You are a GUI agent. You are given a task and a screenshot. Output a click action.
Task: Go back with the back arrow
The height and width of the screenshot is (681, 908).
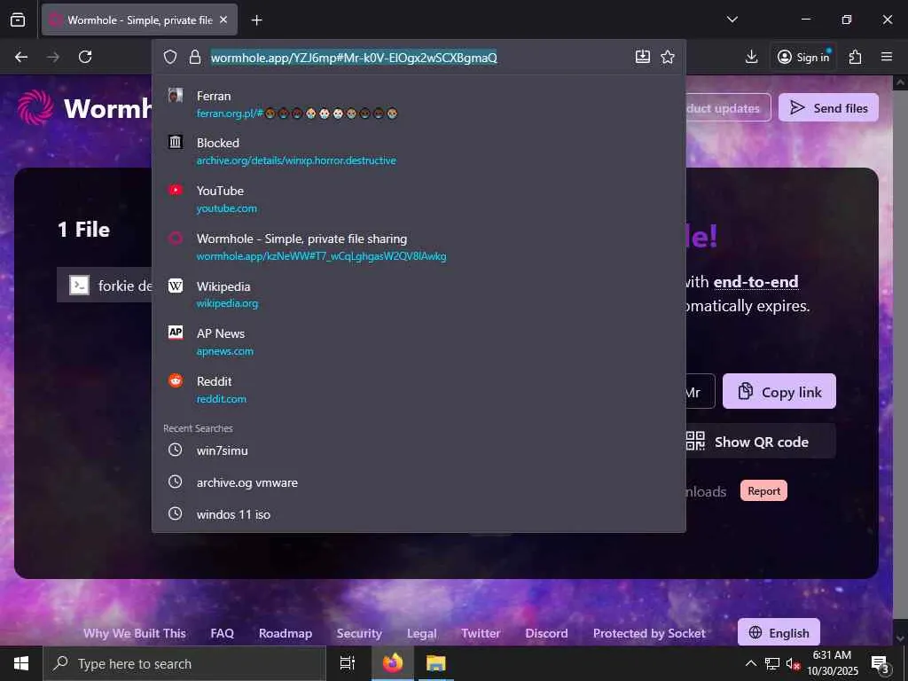click(21, 57)
